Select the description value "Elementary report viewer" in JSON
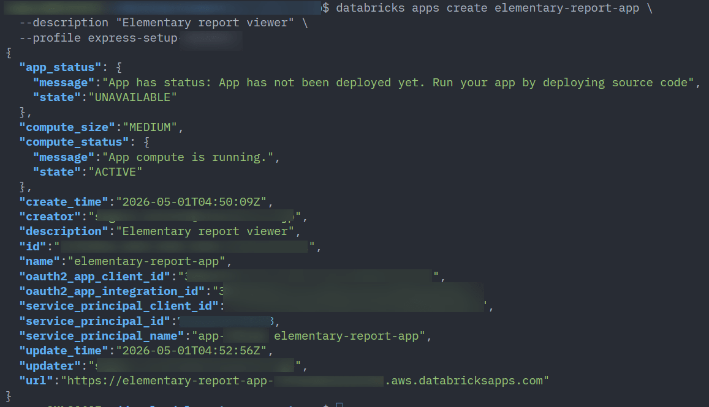Image resolution: width=709 pixels, height=407 pixels. coord(205,232)
